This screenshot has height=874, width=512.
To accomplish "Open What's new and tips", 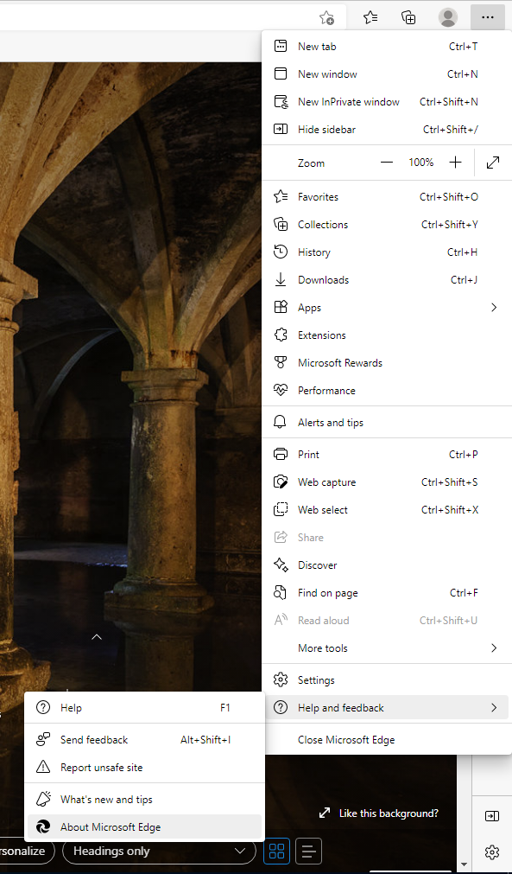I will [144, 800].
